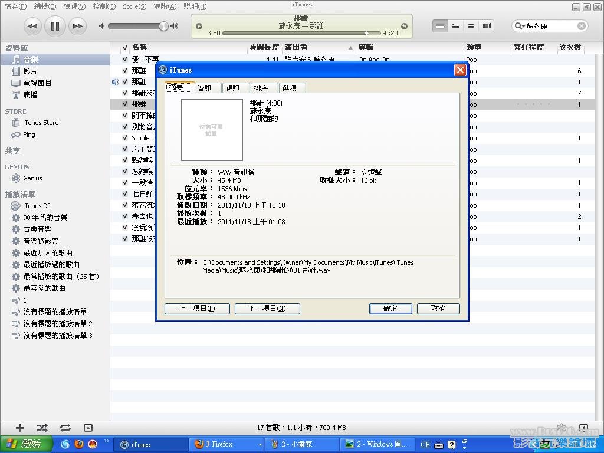Toggle shuffle playback

42,428
